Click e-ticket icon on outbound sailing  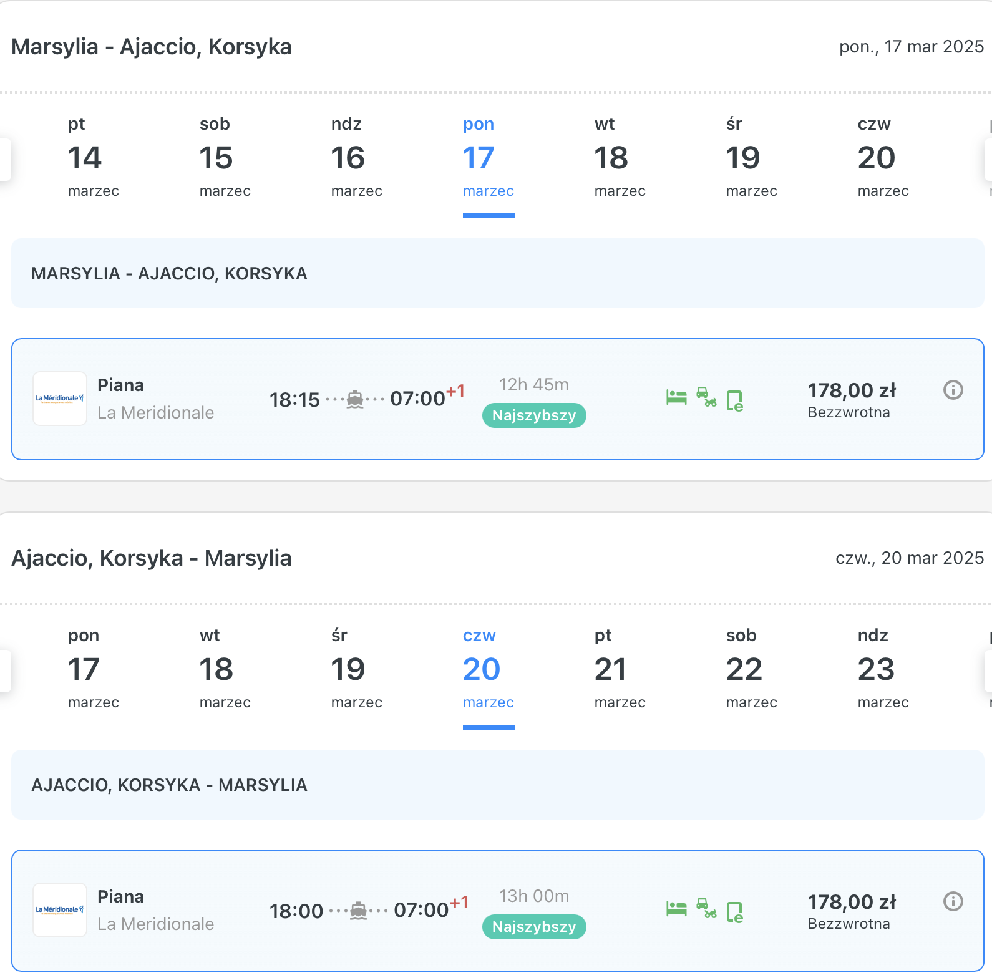pyautogui.click(x=735, y=401)
